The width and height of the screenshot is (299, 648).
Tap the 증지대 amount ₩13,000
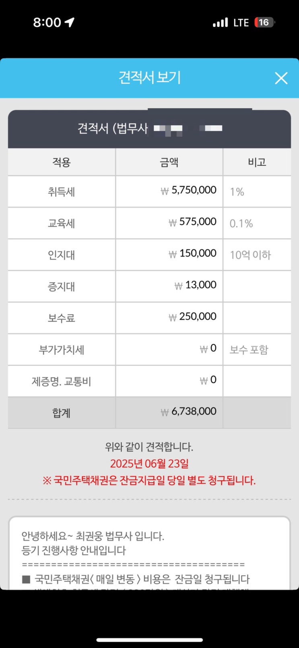[x=196, y=285]
